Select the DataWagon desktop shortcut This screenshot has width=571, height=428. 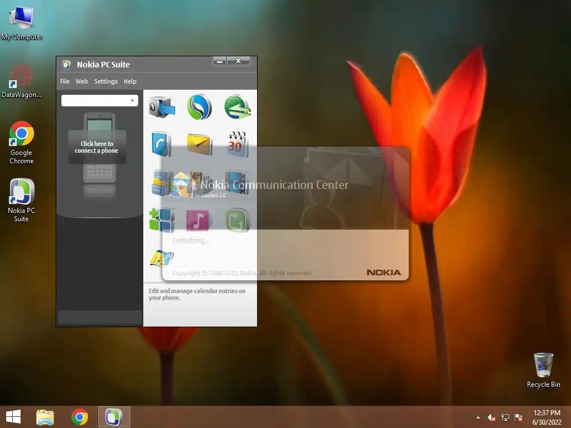[x=22, y=81]
